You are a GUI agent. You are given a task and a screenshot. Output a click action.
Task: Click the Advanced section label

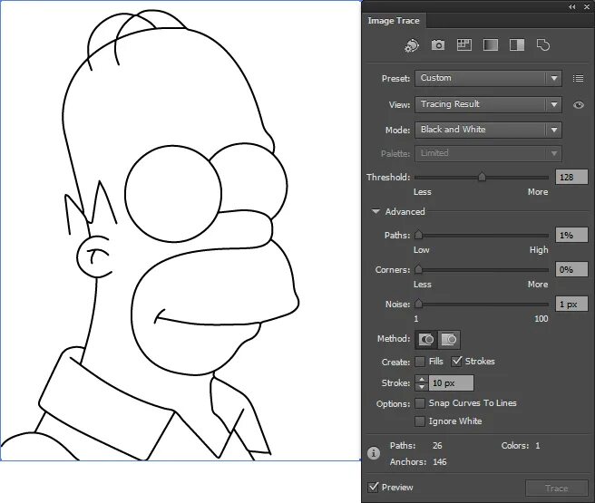click(x=405, y=211)
